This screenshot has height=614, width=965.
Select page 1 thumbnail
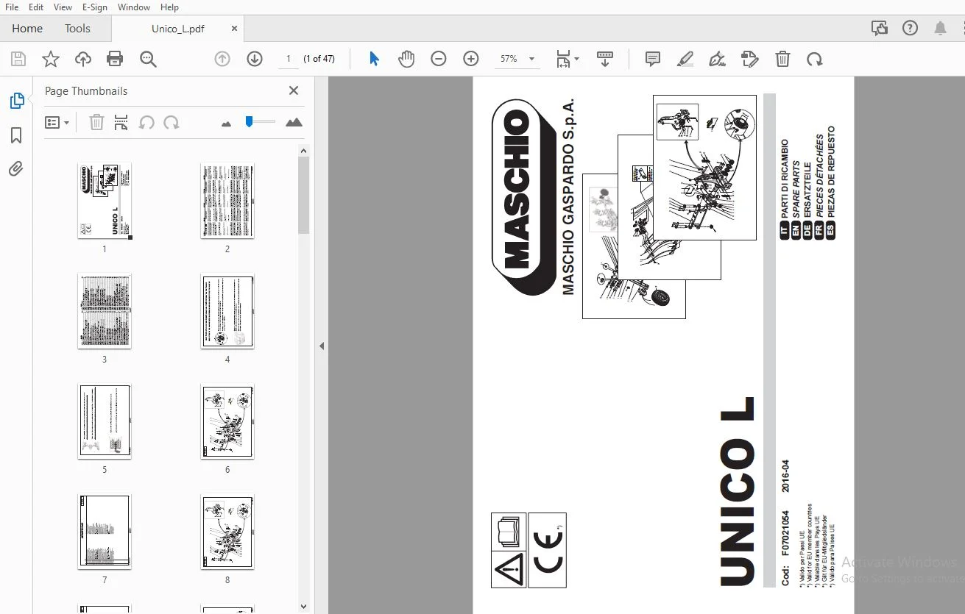[105, 201]
